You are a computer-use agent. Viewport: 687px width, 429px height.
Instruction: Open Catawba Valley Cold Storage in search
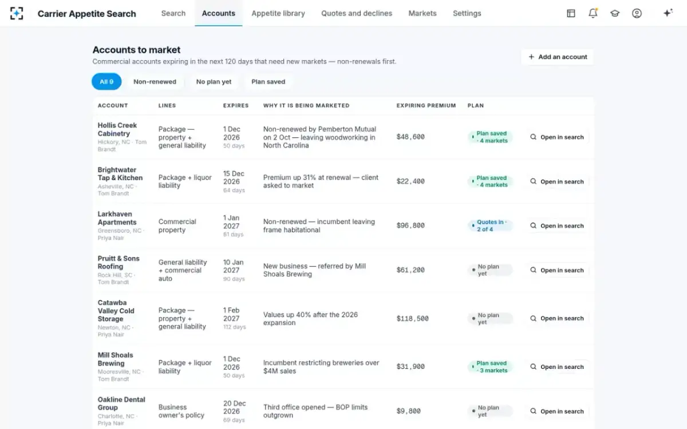pyautogui.click(x=557, y=319)
